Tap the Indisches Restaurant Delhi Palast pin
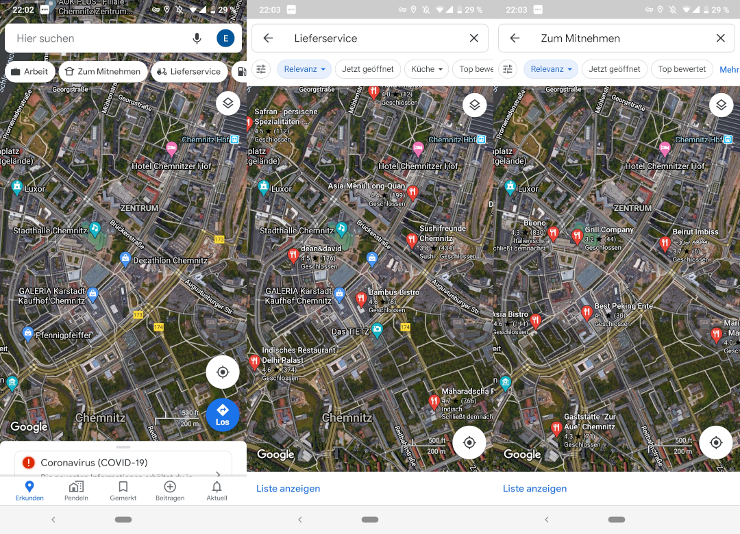Viewport: 740px width, 534px height. click(254, 363)
